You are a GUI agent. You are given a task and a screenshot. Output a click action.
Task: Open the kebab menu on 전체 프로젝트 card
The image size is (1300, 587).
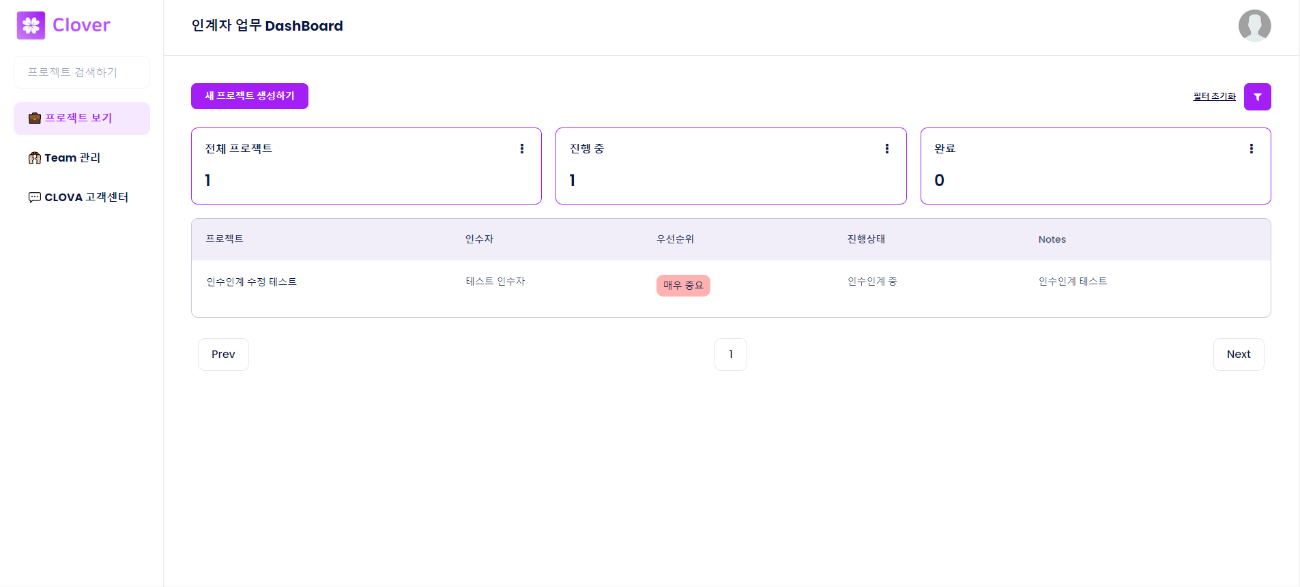tap(522, 149)
